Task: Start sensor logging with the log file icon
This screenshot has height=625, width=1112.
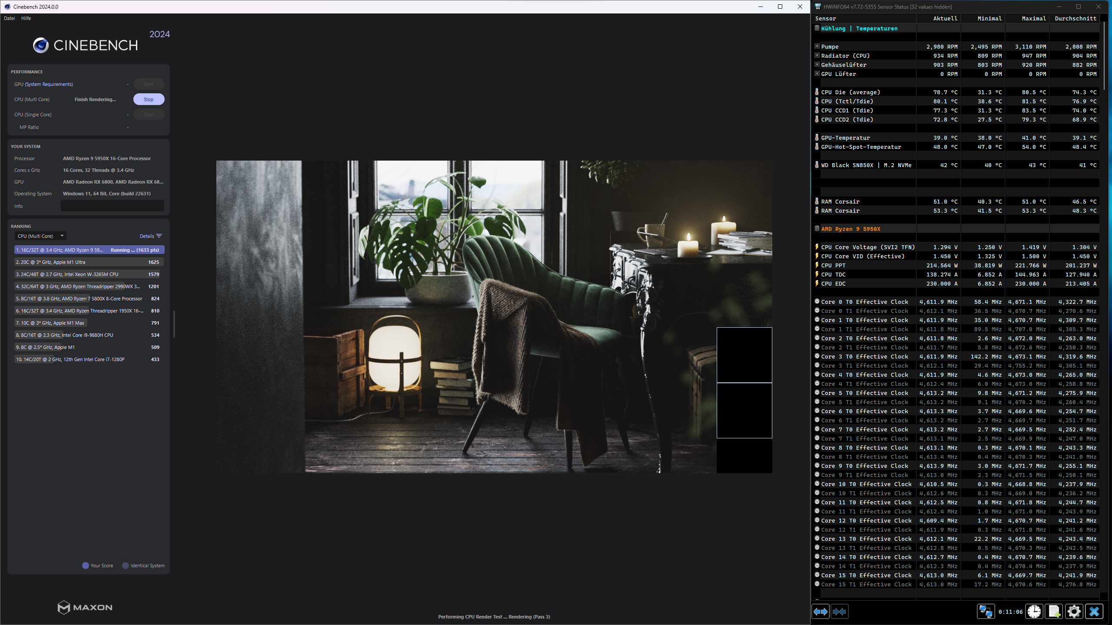Action: (x=1054, y=612)
